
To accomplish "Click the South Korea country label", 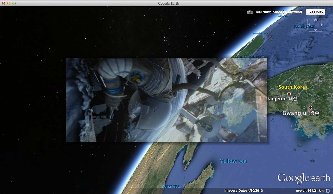I will pos(293,87).
